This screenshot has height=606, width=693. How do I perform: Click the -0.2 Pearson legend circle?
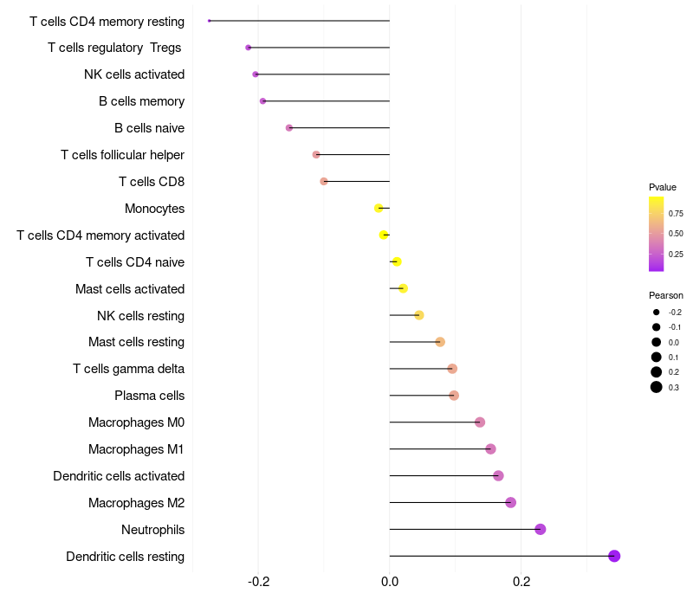[x=657, y=312]
